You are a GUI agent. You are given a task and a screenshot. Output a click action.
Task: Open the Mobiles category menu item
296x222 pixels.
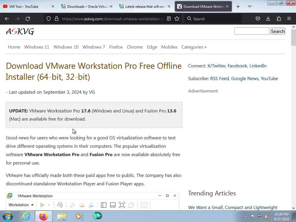[x=169, y=47]
